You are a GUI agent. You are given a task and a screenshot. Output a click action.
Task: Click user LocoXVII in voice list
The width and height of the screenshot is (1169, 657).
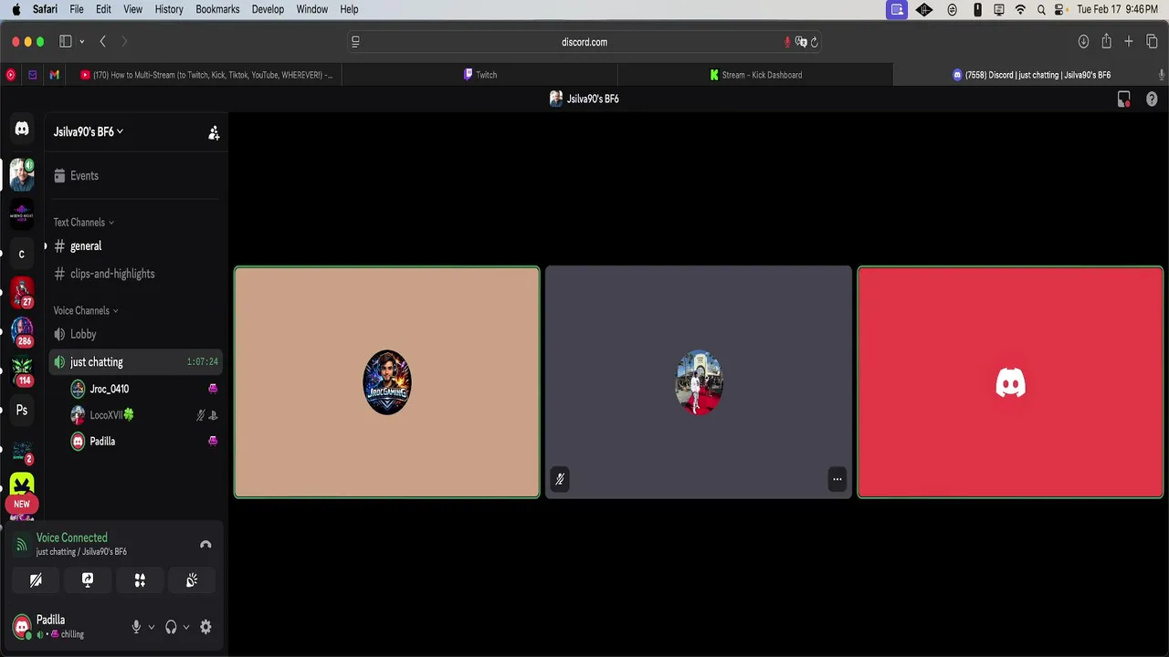pos(145,415)
